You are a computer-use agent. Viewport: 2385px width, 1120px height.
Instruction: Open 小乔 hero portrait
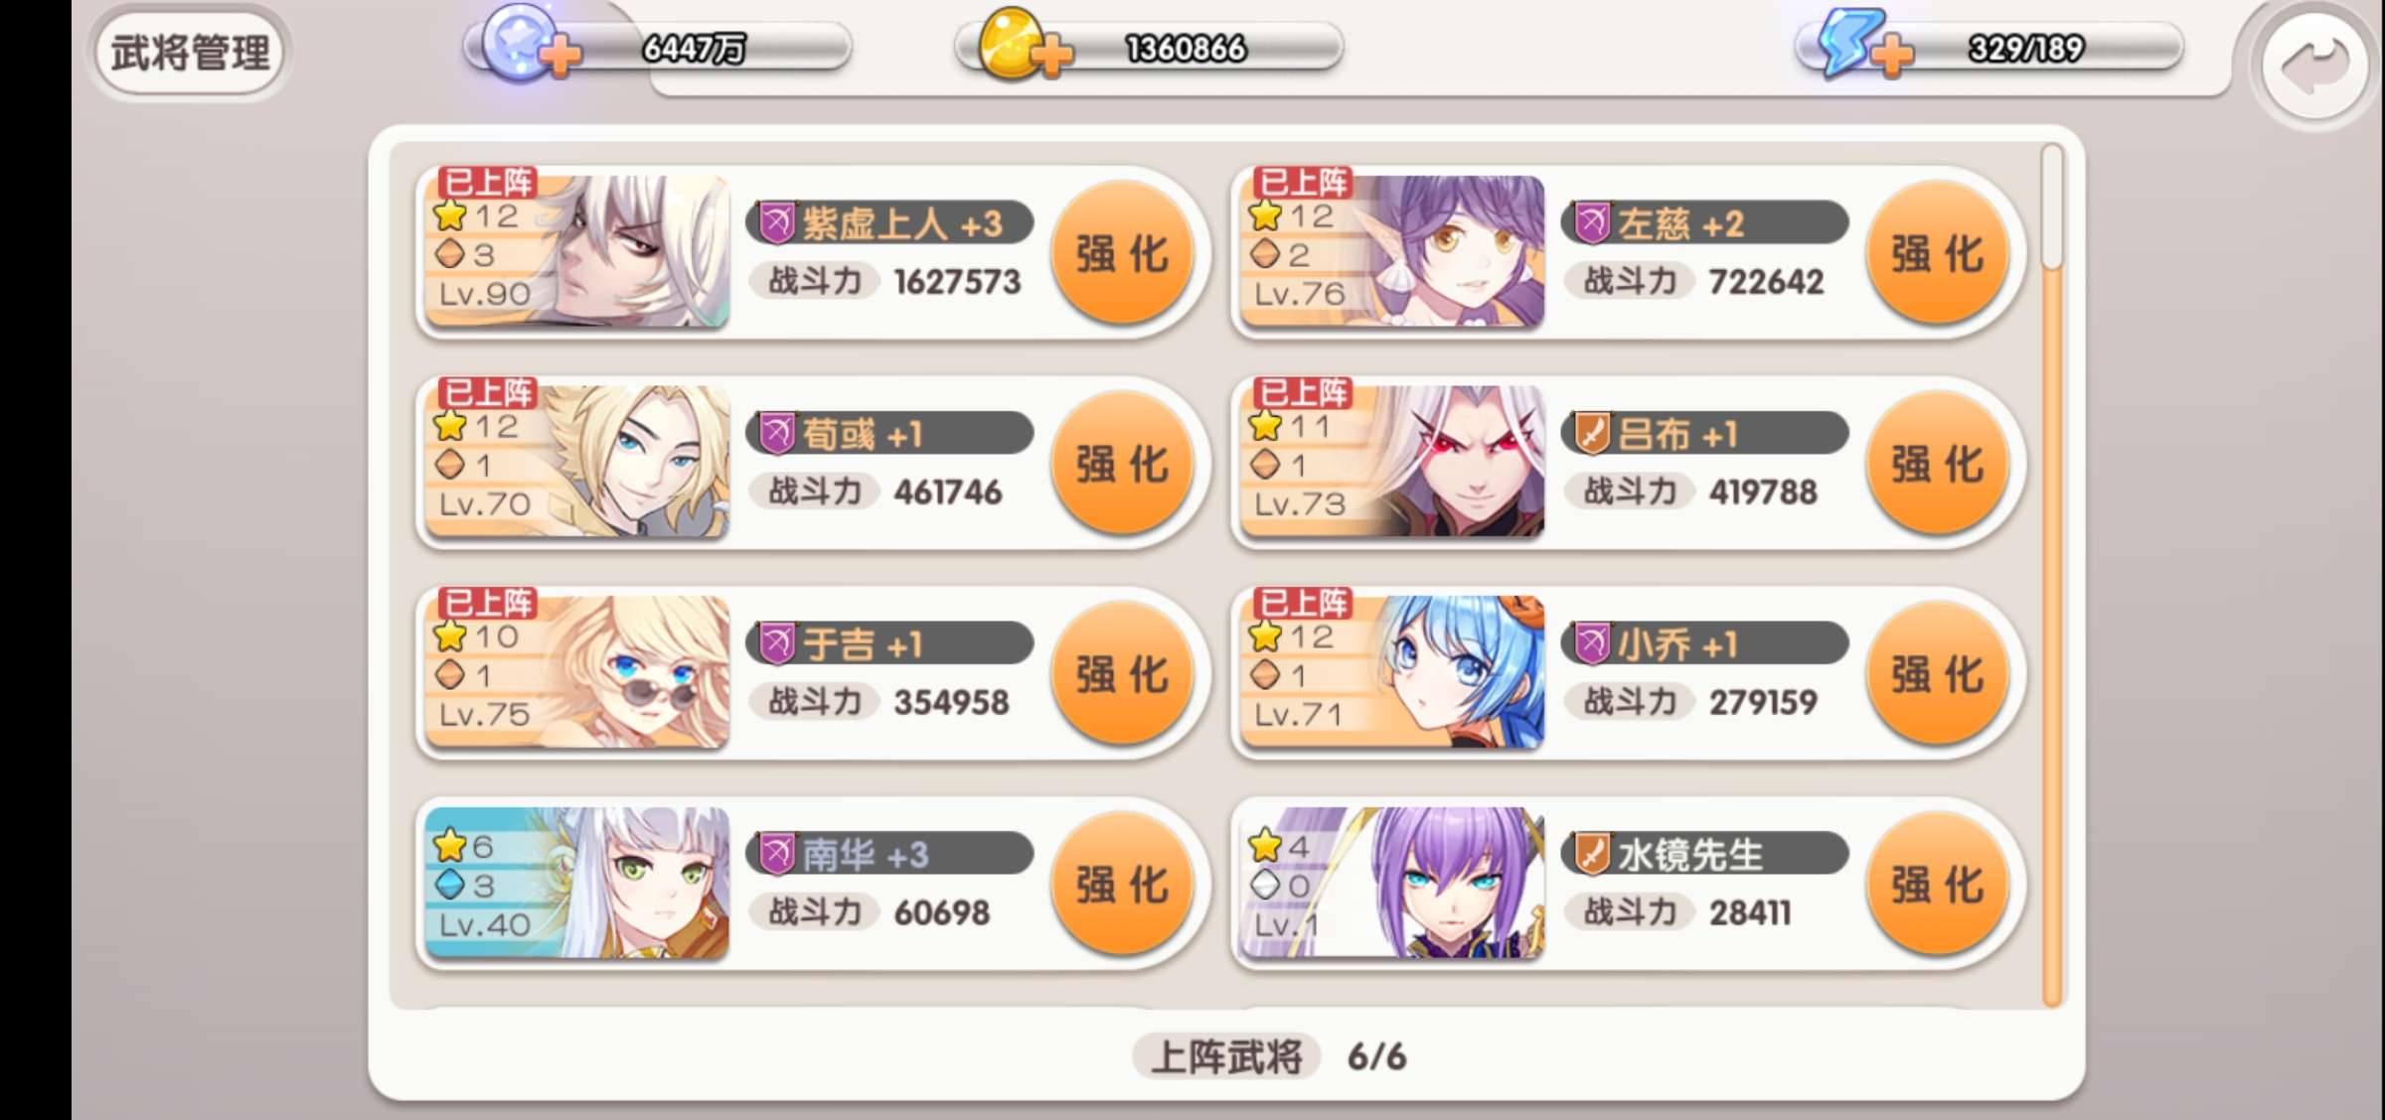[1392, 671]
